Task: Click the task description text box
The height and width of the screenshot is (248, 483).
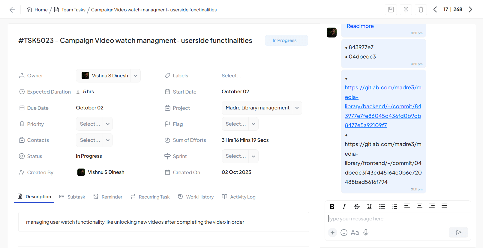Action: [x=164, y=222]
